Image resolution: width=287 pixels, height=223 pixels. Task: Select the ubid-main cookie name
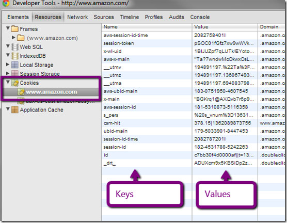(115, 131)
